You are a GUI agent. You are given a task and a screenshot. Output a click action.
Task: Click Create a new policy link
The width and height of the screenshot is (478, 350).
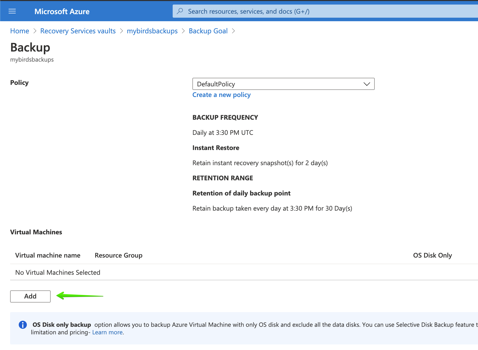pyautogui.click(x=222, y=95)
